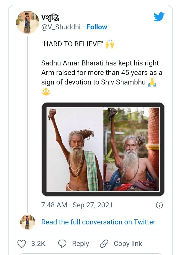Click the reply speech bubble icon
This screenshot has height=255, width=181.
click(x=62, y=244)
